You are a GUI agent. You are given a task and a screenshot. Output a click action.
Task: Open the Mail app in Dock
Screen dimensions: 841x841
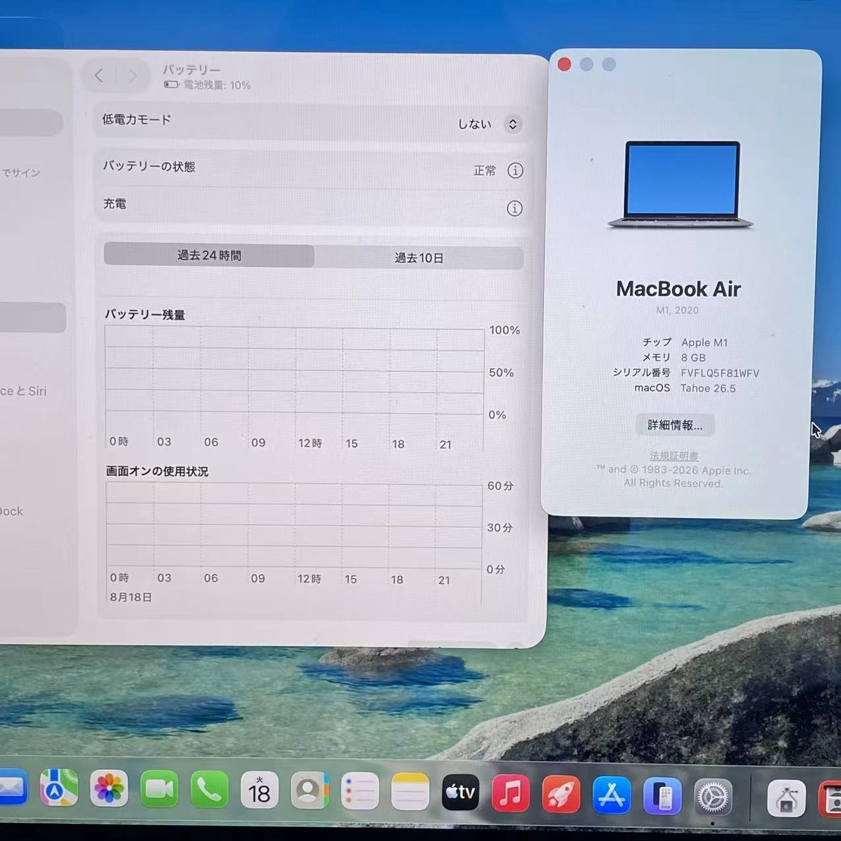tap(12, 788)
